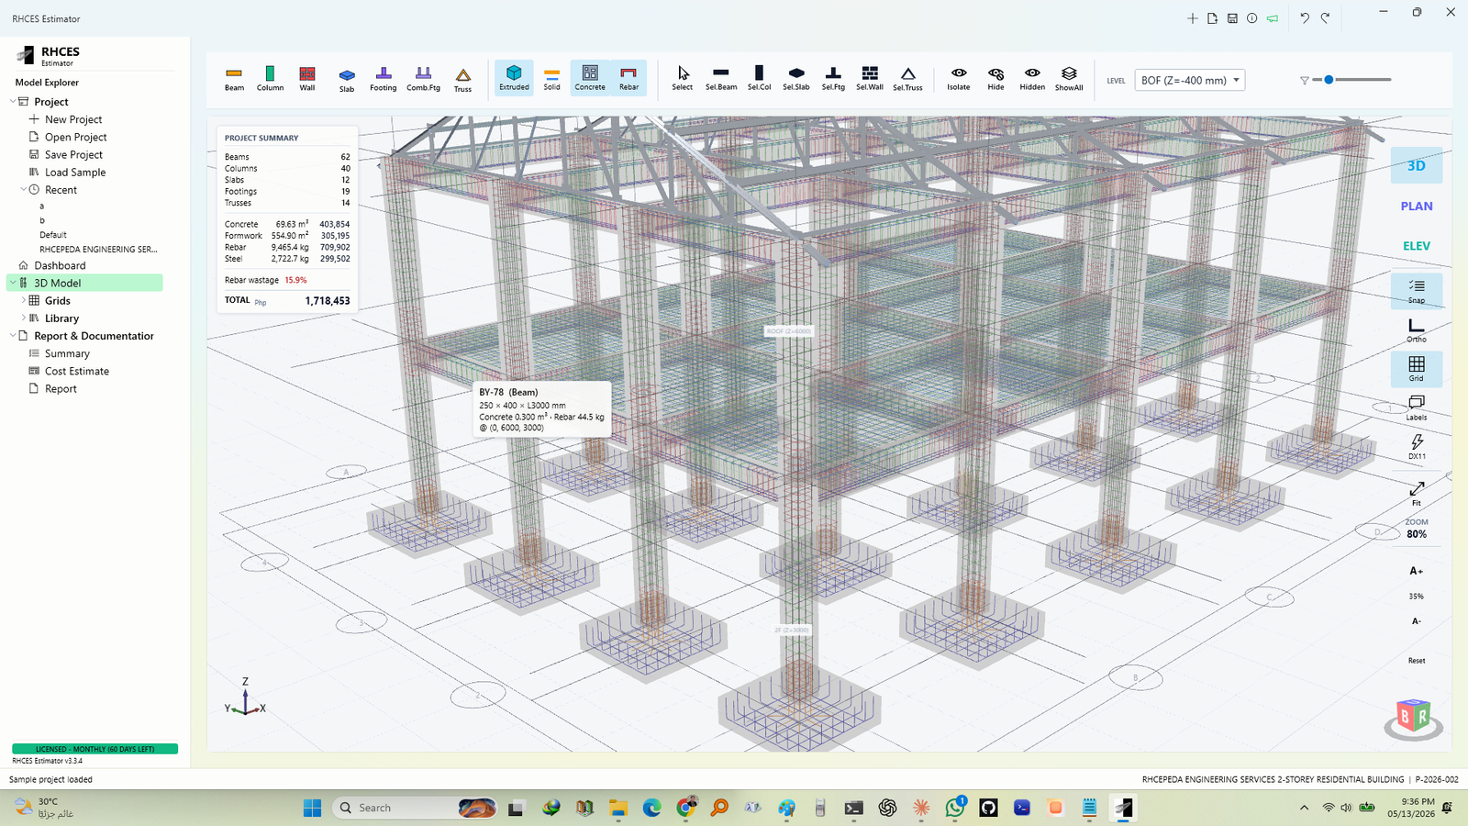Open the Dashboard
The width and height of the screenshot is (1468, 826).
[60, 265]
